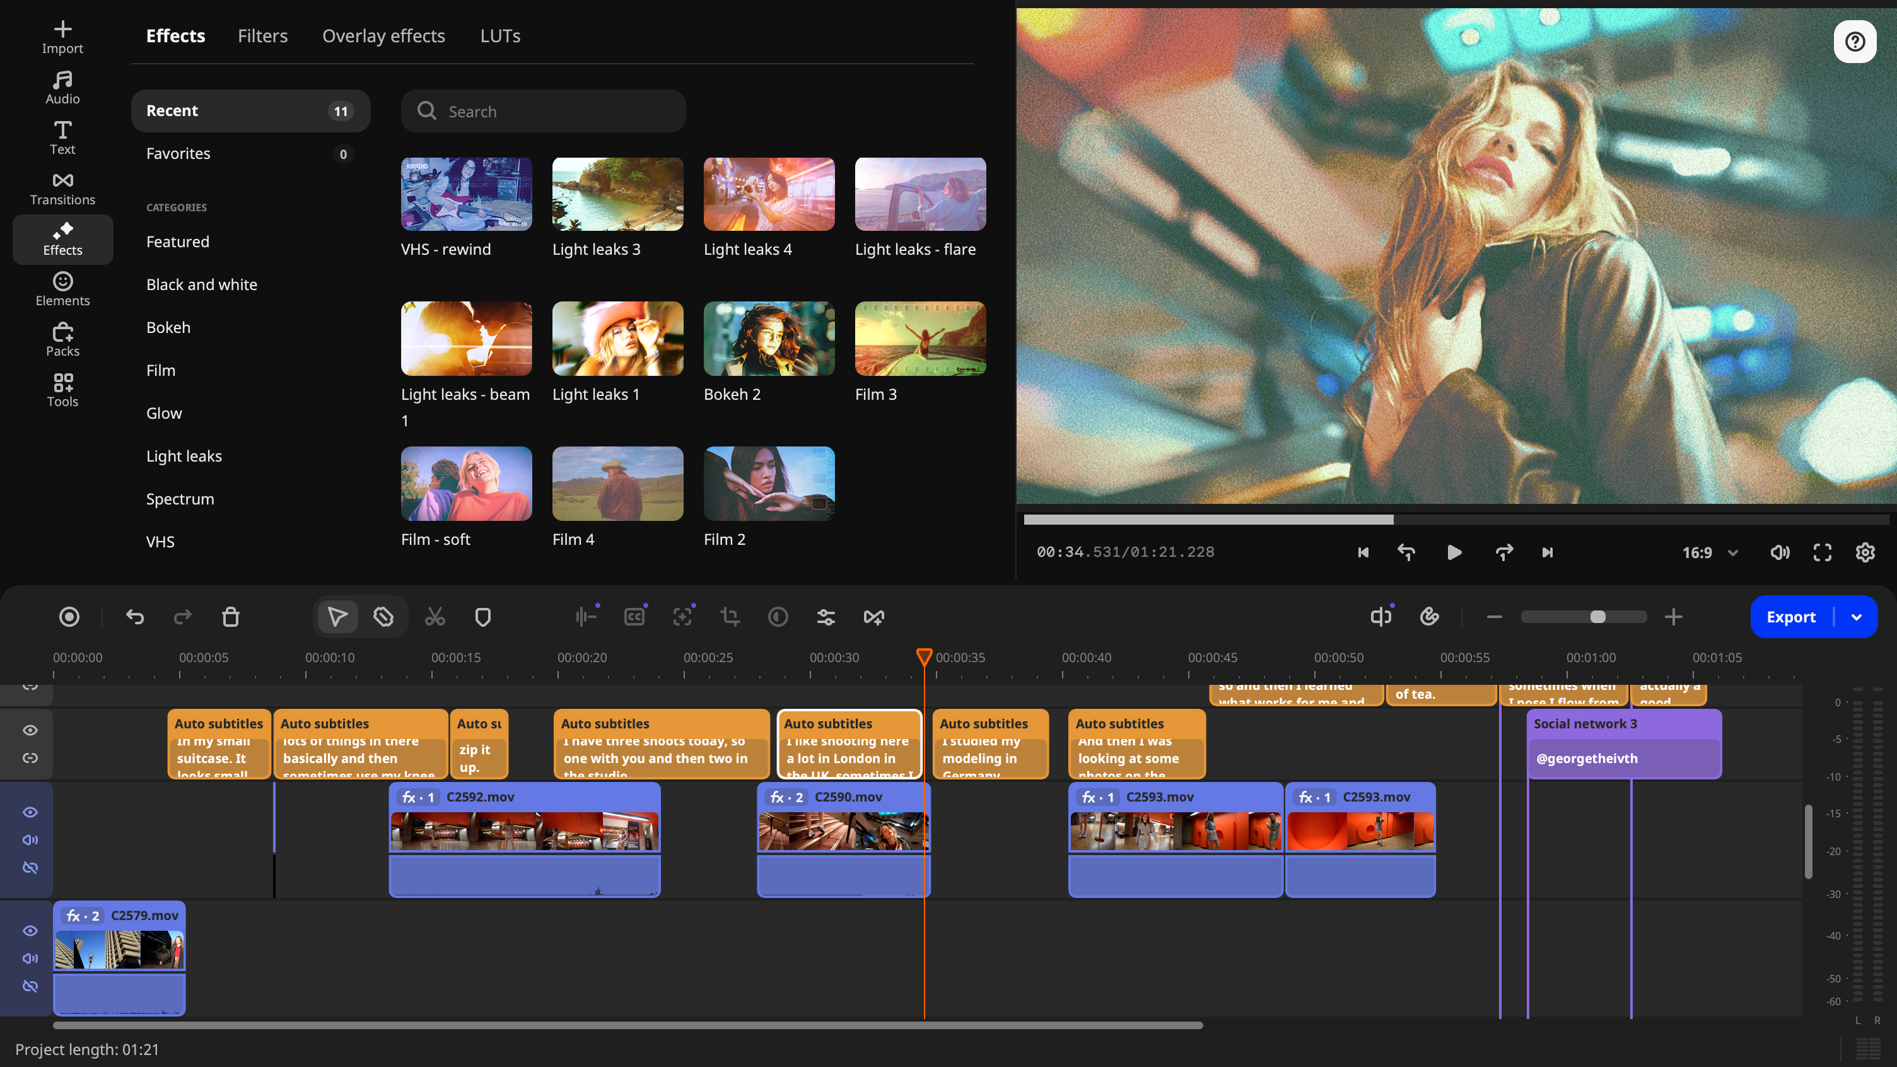Skip to previous clip in preview
1897x1067 pixels.
tap(1363, 552)
